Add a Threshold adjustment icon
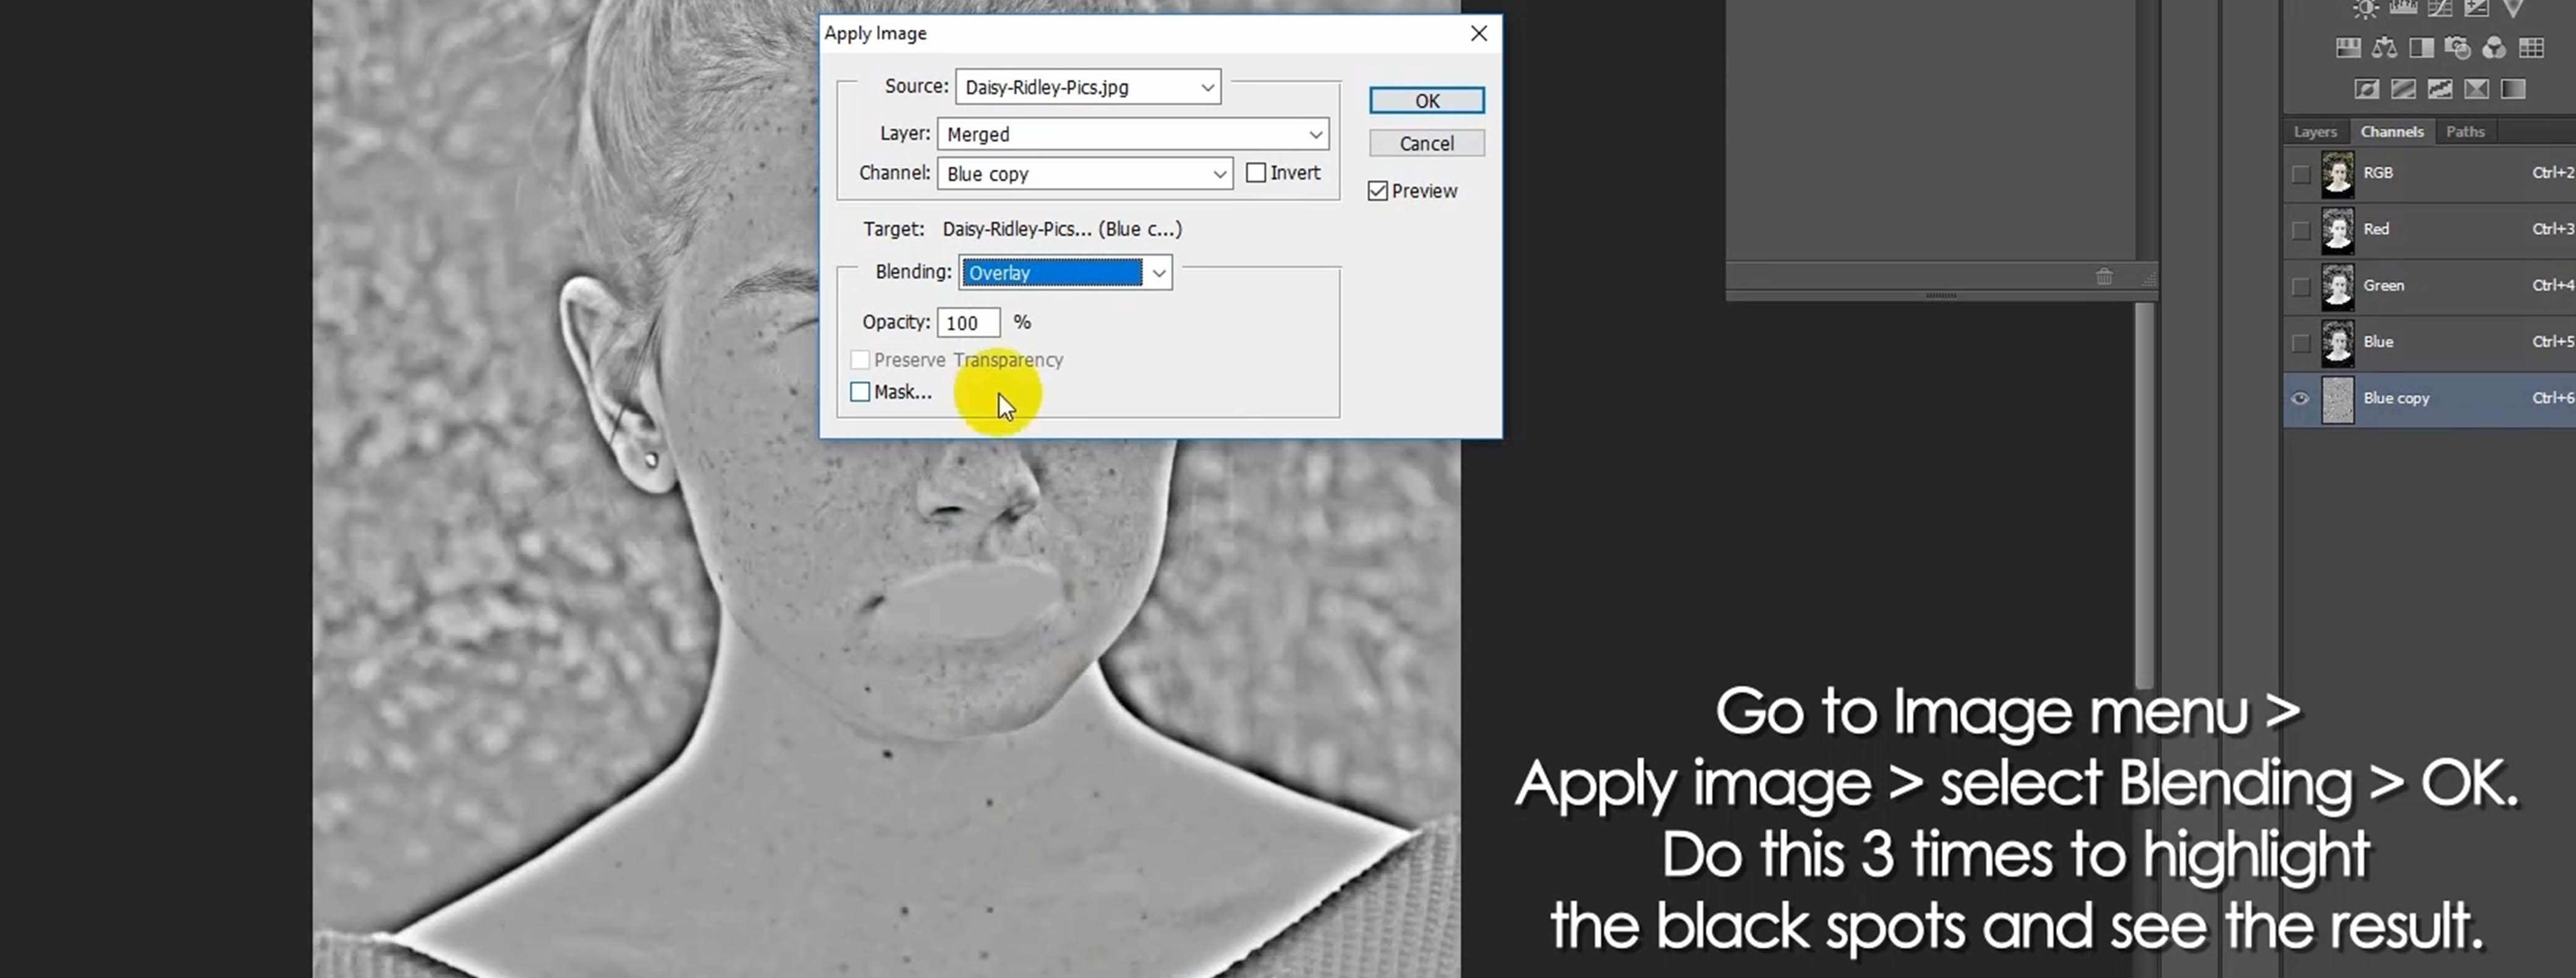The height and width of the screenshot is (978, 2576). coord(2439,89)
